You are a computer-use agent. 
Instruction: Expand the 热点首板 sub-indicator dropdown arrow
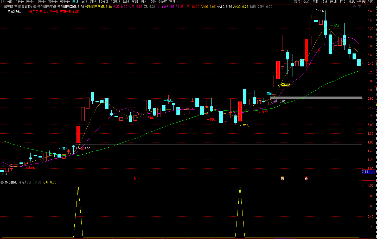(x=2, y=182)
